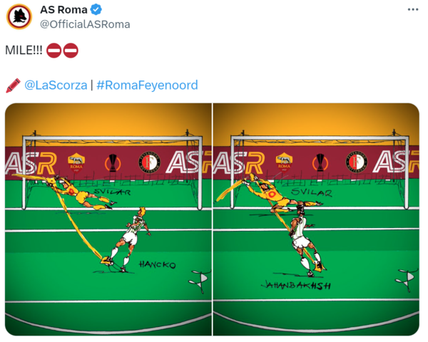Image resolution: width=428 pixels, height=342 pixels.
Task: Open the left Hancko cartoon image
Action: [x=108, y=219]
